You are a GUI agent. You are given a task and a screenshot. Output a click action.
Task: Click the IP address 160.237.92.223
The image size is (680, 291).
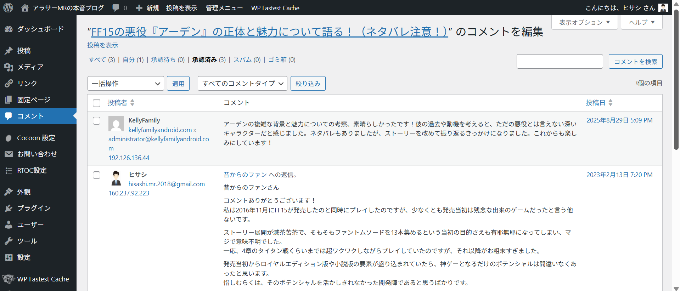click(129, 193)
